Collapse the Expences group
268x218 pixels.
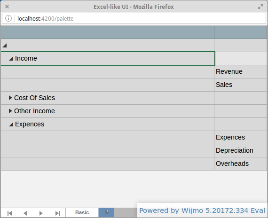[11, 125]
